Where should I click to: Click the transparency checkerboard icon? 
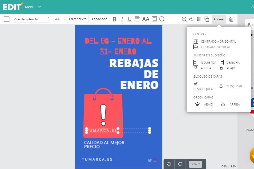point(199,19)
